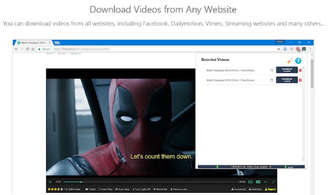Click the red extension icon in toolbar
Image resolution: width=329 pixels, height=195 pixels.
[x=298, y=49]
